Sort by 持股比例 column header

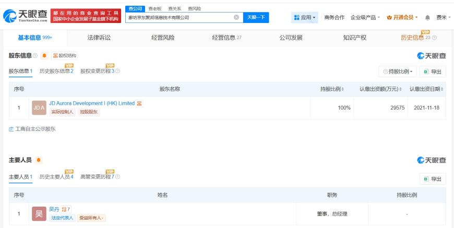pyautogui.click(x=332, y=89)
